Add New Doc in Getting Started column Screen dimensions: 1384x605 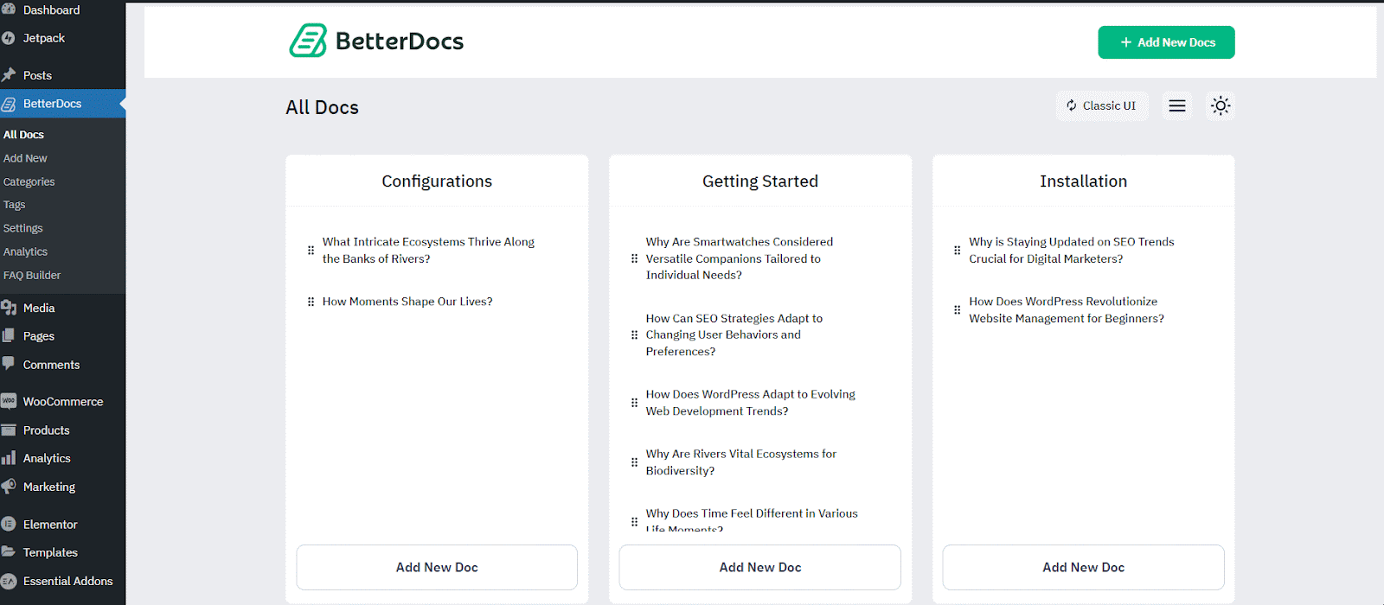click(760, 567)
